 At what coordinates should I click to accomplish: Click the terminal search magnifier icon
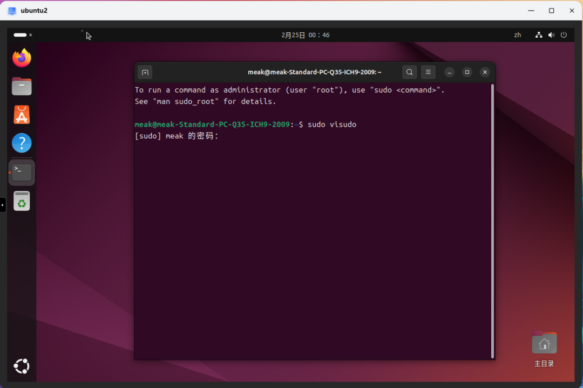410,72
